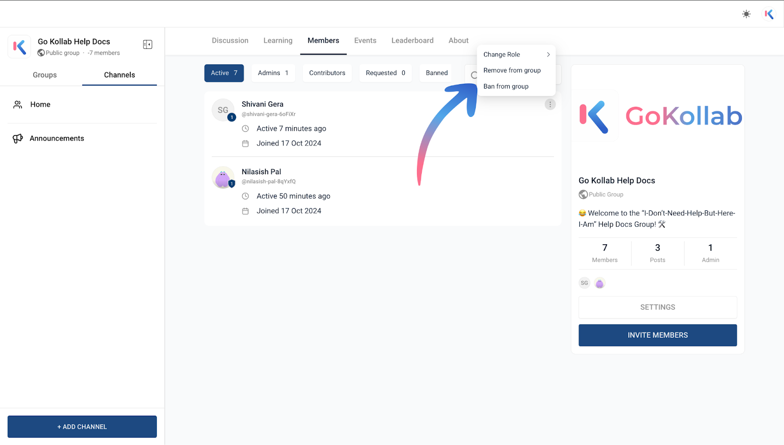
Task: Click 'Active 7 minutes ago' text
Action: (292, 129)
